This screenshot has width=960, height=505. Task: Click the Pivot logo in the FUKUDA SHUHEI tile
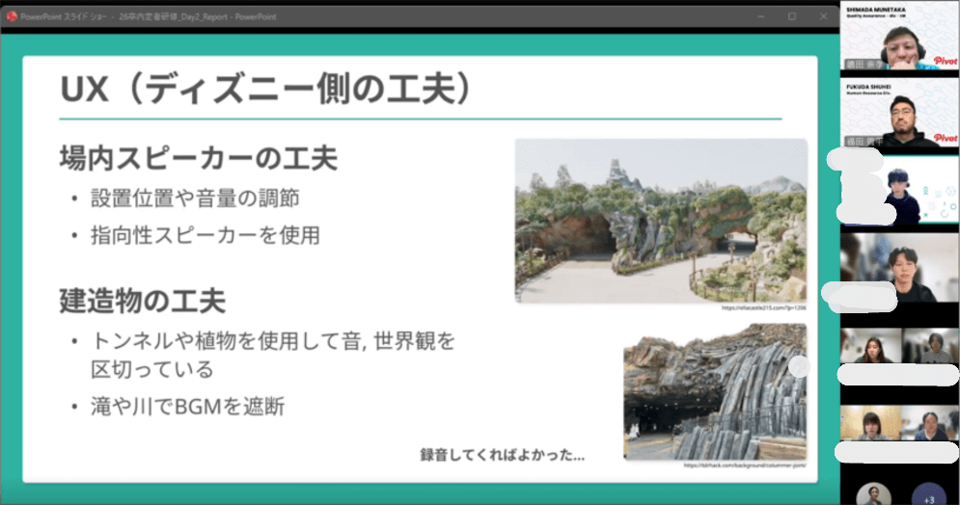[x=945, y=139]
